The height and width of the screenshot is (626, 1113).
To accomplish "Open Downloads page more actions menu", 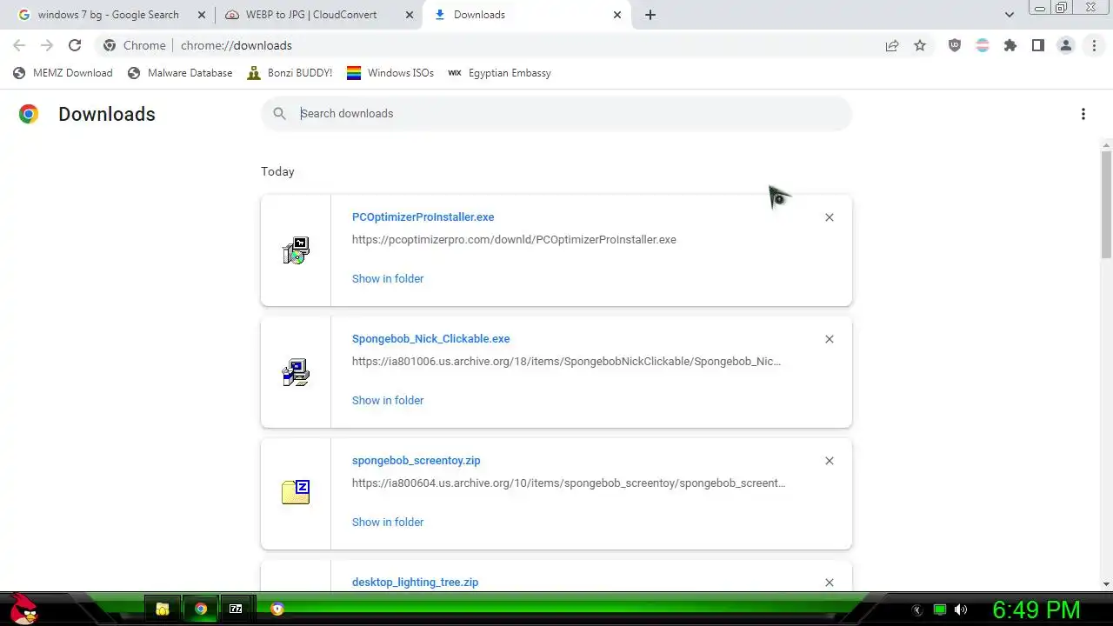I will [1083, 114].
